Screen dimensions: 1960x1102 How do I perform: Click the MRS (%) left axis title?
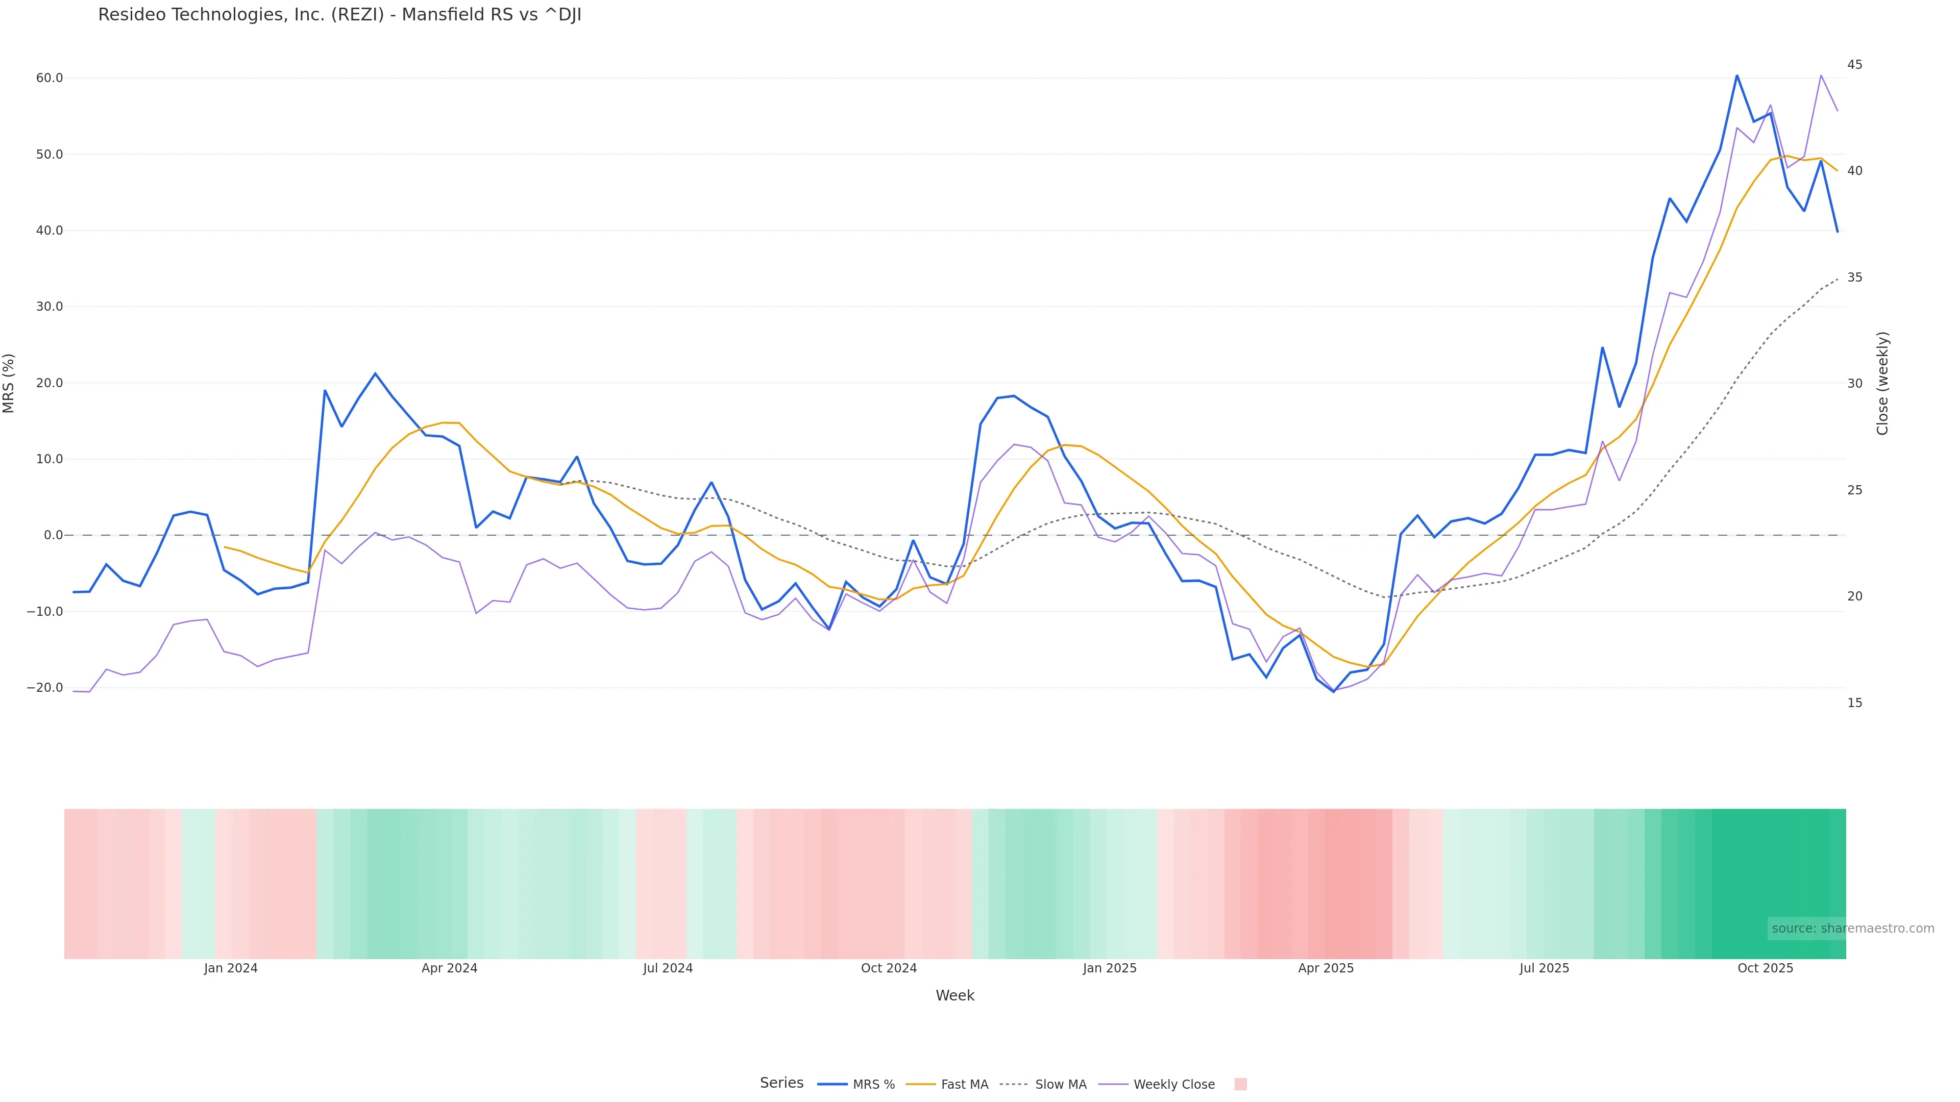coord(9,383)
